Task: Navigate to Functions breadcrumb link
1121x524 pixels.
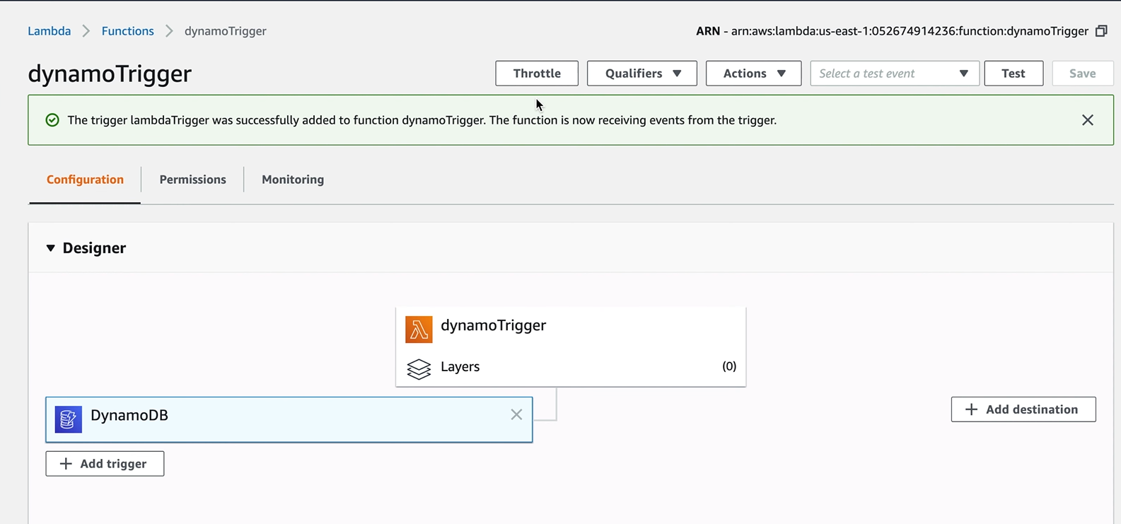Action: tap(127, 31)
